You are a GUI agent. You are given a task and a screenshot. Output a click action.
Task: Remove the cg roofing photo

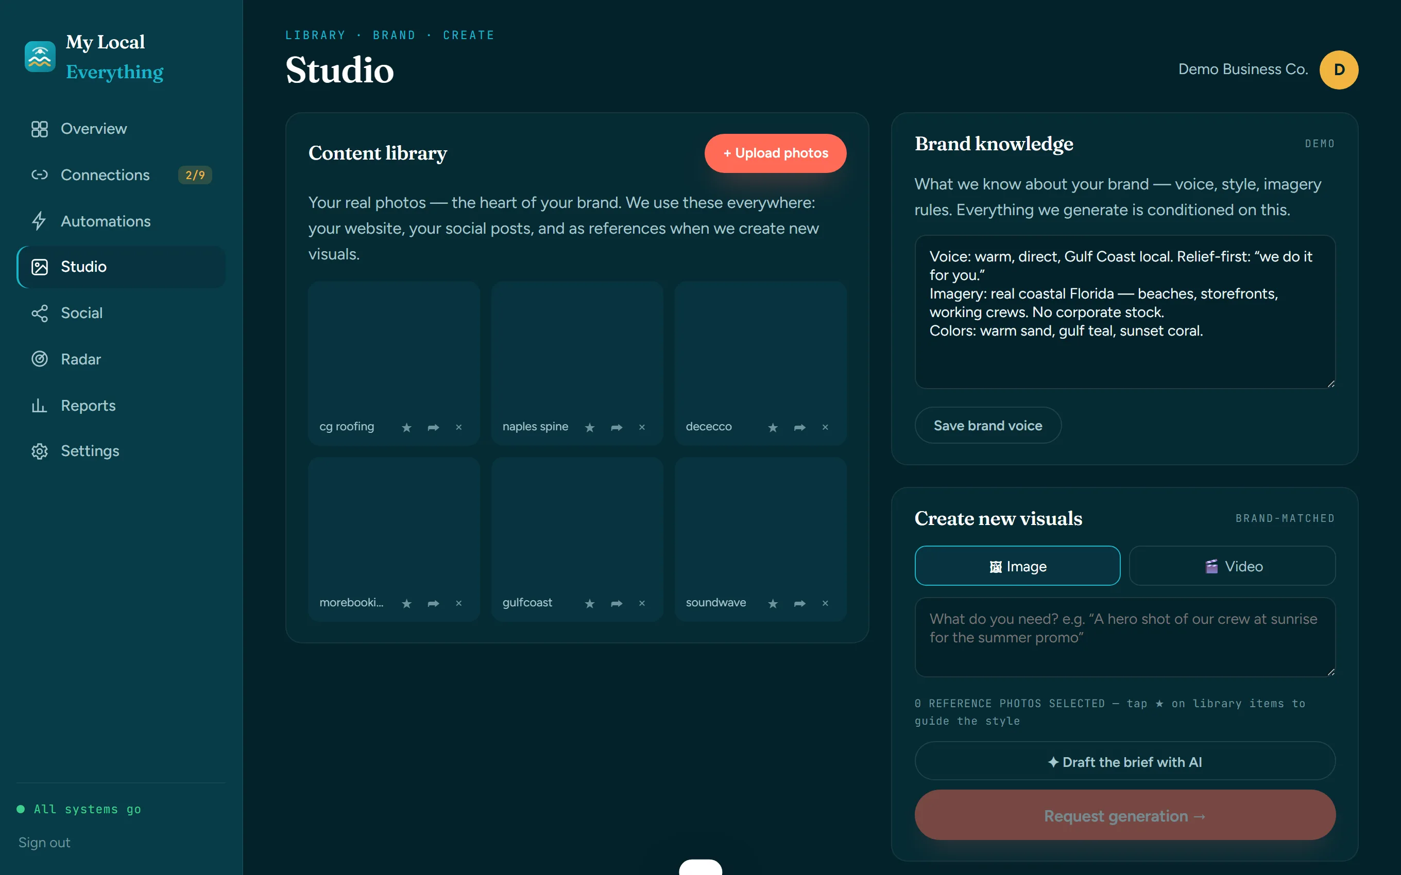point(458,427)
